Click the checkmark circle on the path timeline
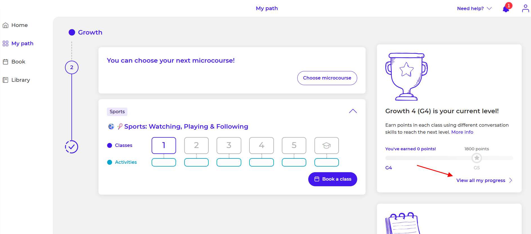The image size is (531, 234). pos(71,147)
